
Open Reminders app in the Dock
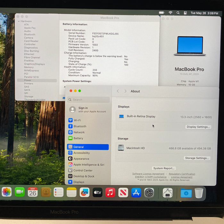coord(59,192)
